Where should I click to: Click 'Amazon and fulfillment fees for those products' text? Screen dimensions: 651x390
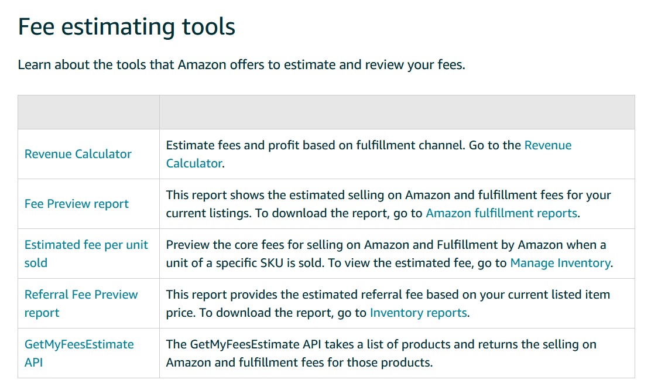tap(299, 362)
